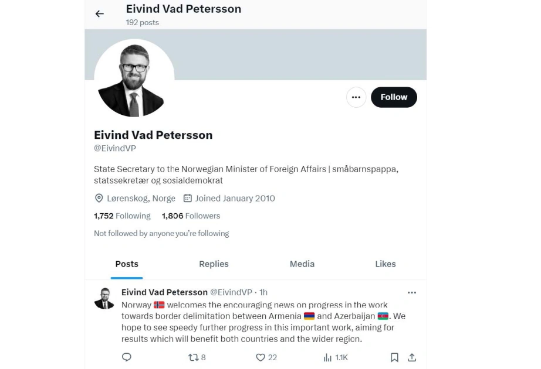Click the back arrow icon
541x369 pixels.
[x=100, y=14]
